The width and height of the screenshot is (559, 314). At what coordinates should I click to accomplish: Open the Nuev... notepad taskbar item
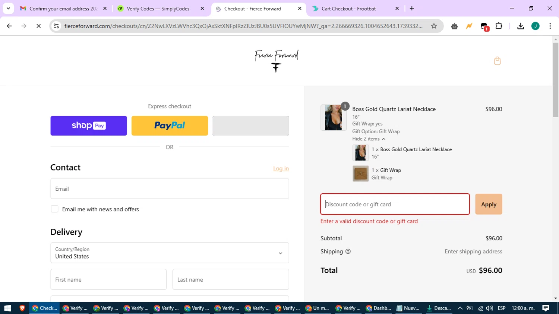click(x=408, y=308)
